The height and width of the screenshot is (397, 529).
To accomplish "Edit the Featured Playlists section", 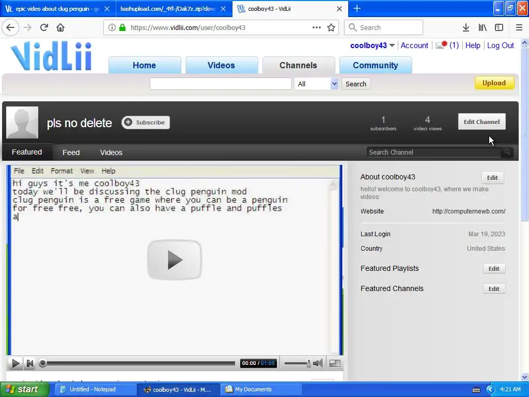I will tap(494, 268).
